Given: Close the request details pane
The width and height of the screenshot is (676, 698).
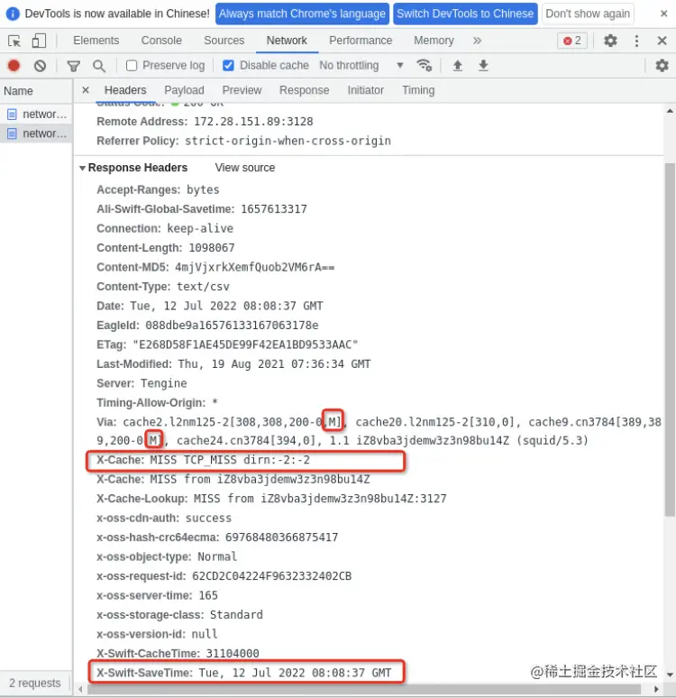Looking at the screenshot, I should click(x=86, y=90).
